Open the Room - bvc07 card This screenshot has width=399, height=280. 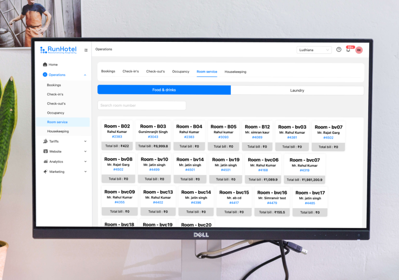pyautogui.click(x=305, y=169)
